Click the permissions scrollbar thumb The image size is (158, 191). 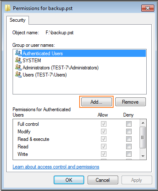[143, 138]
